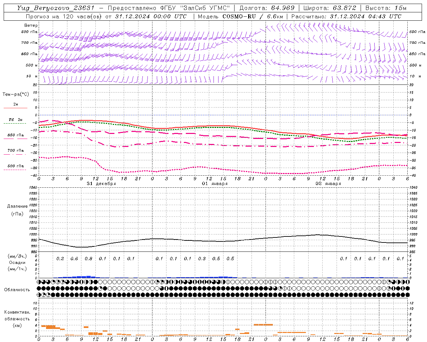Click the 500 гПа temperature legend label
Screen dimensions: 427x342
coord(16,166)
